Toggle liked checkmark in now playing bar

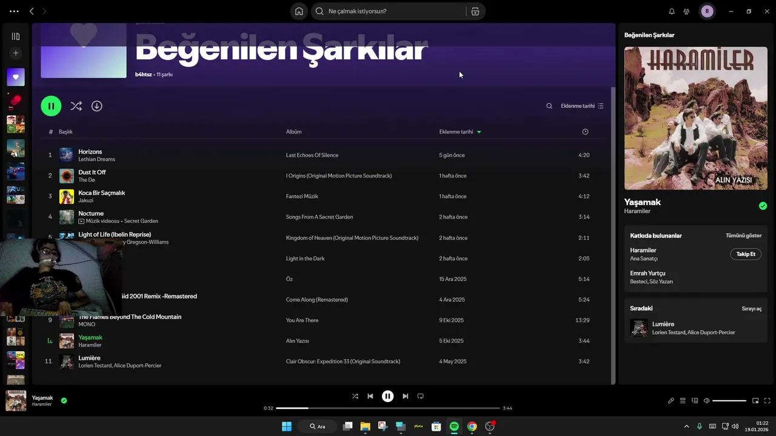pos(64,400)
